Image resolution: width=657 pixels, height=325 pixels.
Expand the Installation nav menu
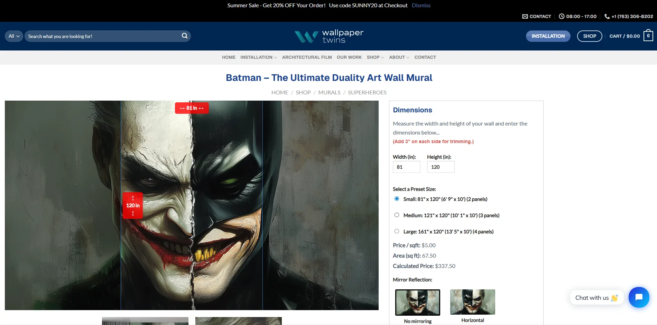pyautogui.click(x=258, y=57)
